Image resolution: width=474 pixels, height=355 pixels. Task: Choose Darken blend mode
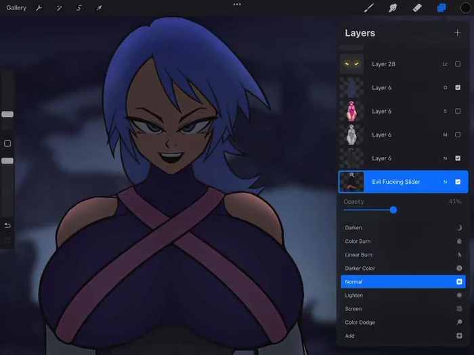pyautogui.click(x=403, y=228)
